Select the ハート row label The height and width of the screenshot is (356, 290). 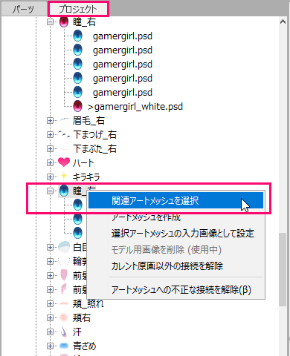(83, 163)
